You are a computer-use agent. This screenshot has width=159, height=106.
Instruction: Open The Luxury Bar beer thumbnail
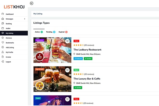[52, 79]
